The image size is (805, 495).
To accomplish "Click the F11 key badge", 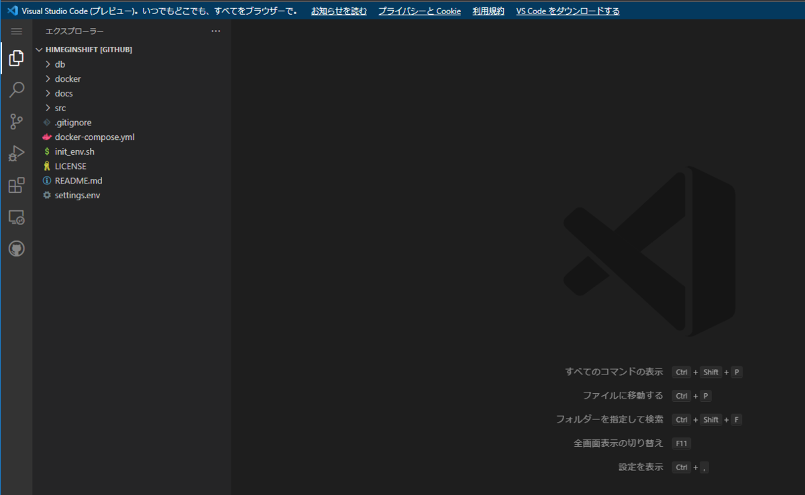I will pyautogui.click(x=682, y=443).
